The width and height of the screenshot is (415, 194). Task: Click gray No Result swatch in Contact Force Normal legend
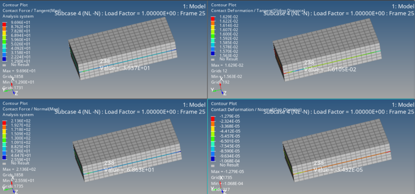click(4, 163)
